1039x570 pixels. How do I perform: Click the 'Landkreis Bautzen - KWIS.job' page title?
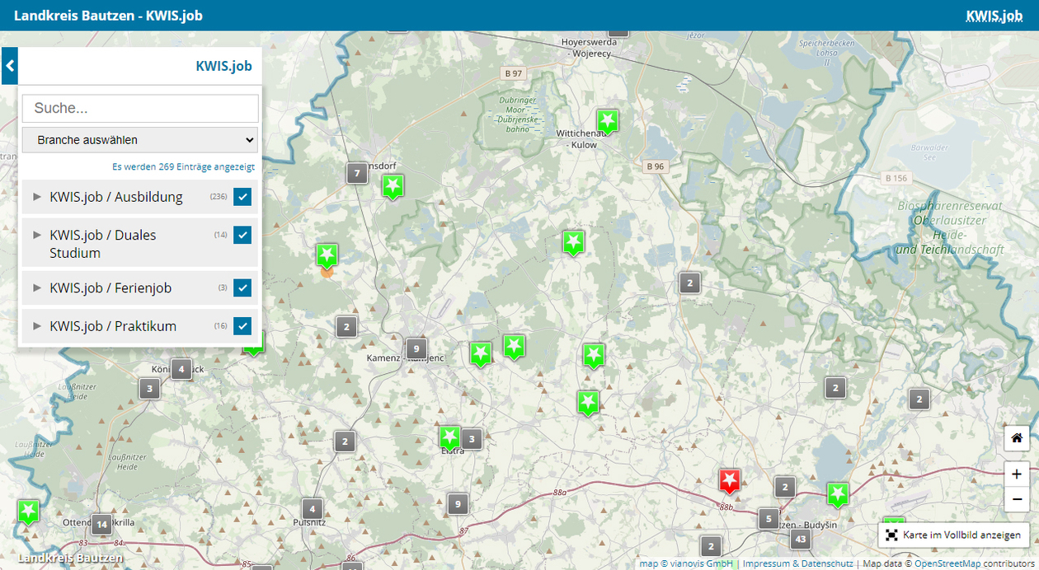tap(108, 16)
